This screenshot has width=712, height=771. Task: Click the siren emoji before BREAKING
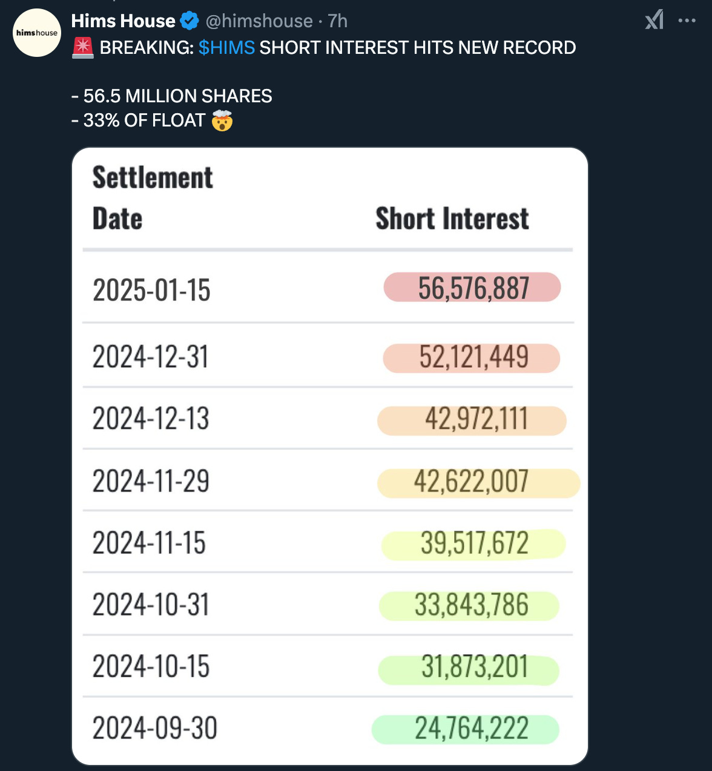82,47
